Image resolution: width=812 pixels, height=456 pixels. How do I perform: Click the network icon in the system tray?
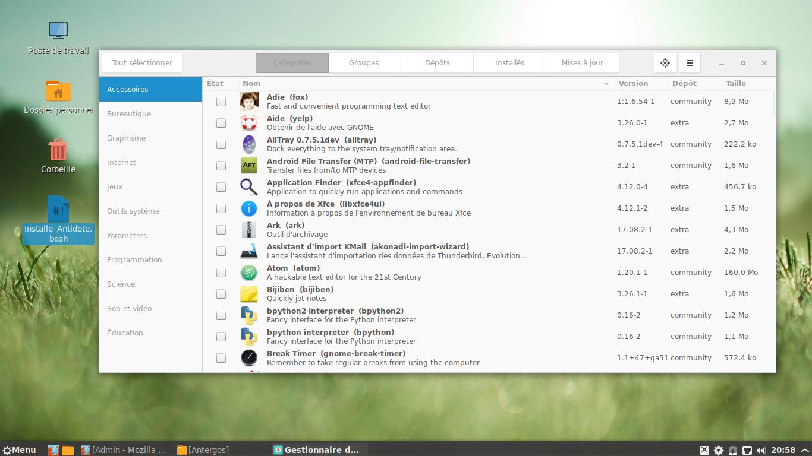pos(748,451)
